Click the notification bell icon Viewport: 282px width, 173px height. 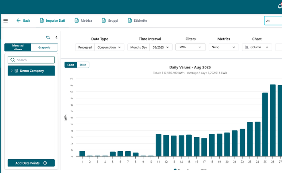click(x=280, y=6)
